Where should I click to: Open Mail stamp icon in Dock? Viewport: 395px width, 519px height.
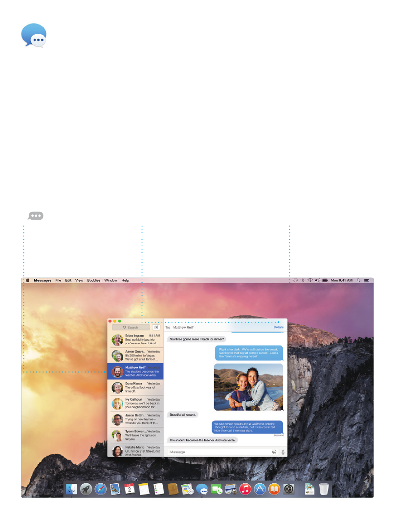click(115, 489)
